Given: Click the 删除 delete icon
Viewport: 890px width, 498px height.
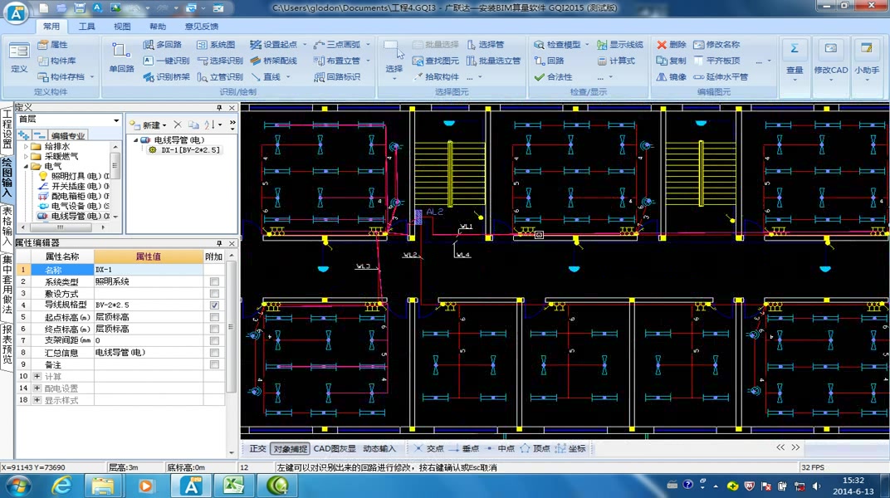Looking at the screenshot, I should point(661,44).
